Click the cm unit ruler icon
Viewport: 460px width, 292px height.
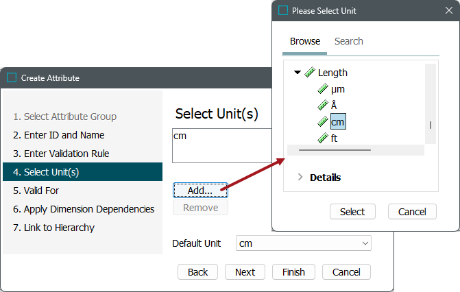point(323,122)
